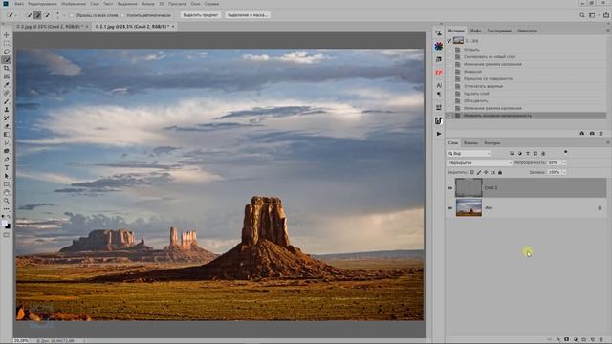Screen dimensions: 612x344
Task: Select the Eraser tool
Action: tap(7, 126)
